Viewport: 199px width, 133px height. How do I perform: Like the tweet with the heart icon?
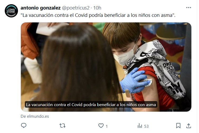click(101, 126)
